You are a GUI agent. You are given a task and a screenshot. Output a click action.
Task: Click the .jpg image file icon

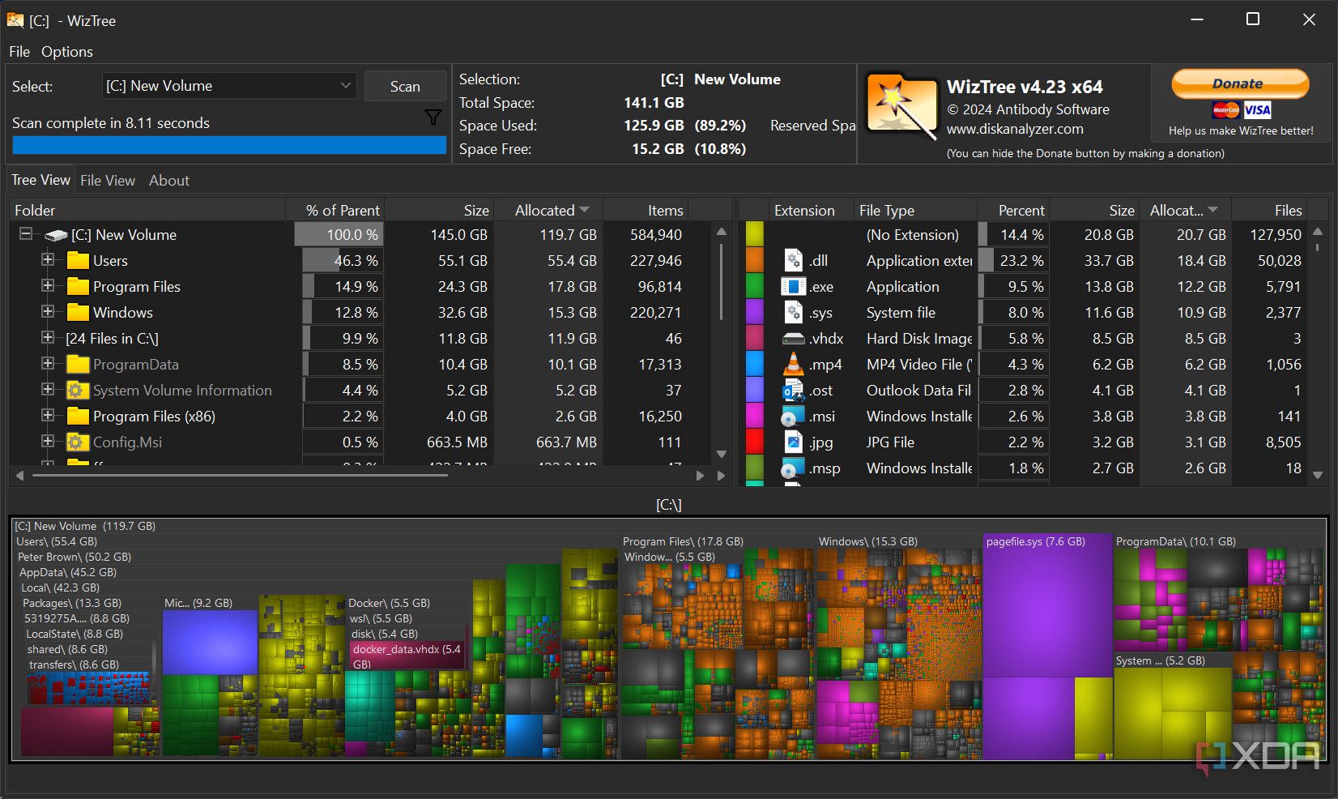coord(794,442)
